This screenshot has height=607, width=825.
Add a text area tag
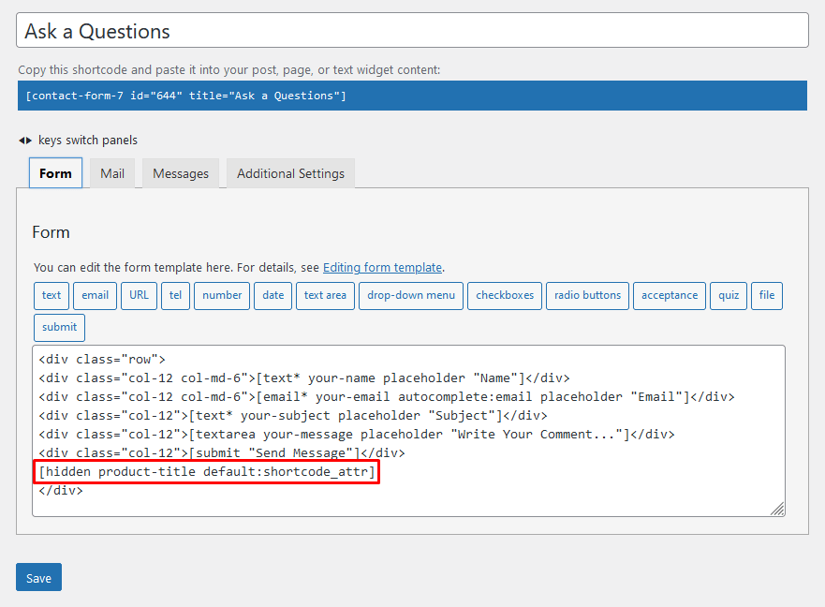pyautogui.click(x=325, y=295)
